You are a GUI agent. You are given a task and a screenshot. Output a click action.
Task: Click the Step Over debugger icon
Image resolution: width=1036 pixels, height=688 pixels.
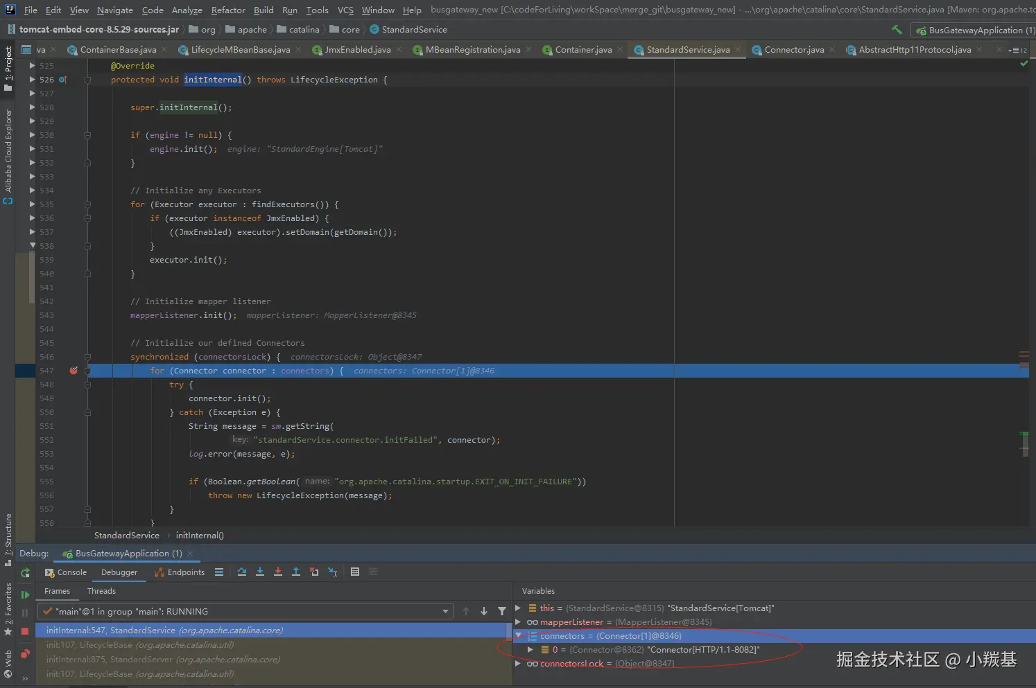coord(242,572)
